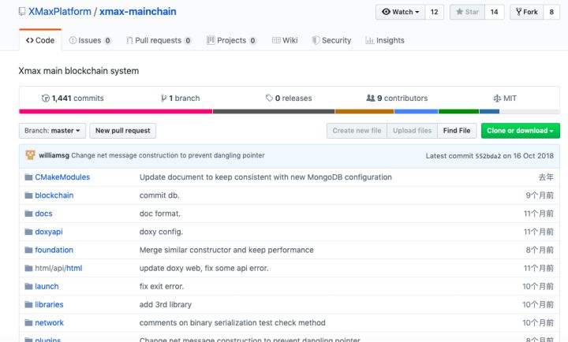Expand the Clone or download menu

pyautogui.click(x=520, y=131)
